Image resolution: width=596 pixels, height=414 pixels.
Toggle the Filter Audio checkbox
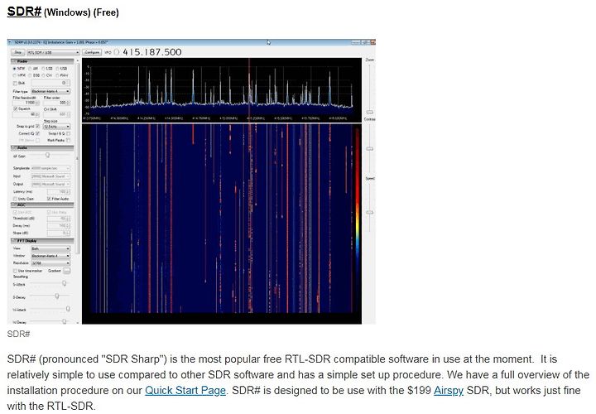tap(49, 199)
